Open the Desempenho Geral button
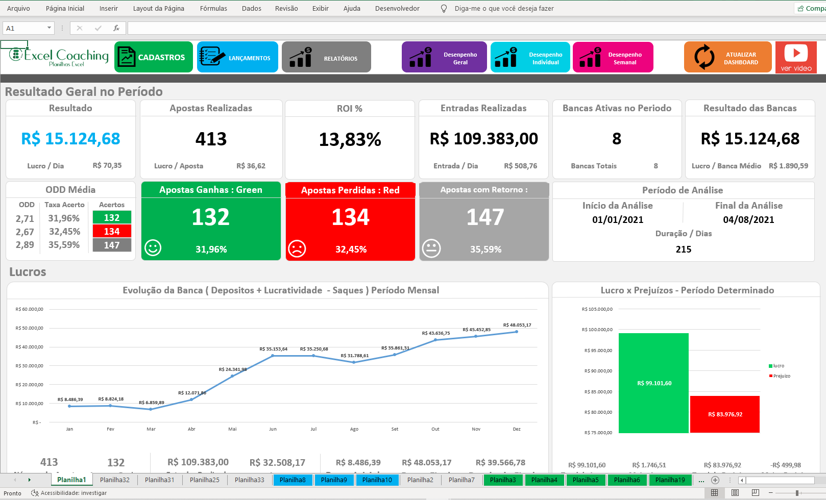 (444, 57)
